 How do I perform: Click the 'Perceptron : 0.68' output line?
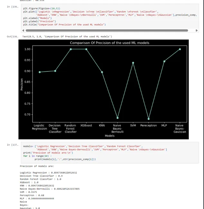[x=32, y=195]
